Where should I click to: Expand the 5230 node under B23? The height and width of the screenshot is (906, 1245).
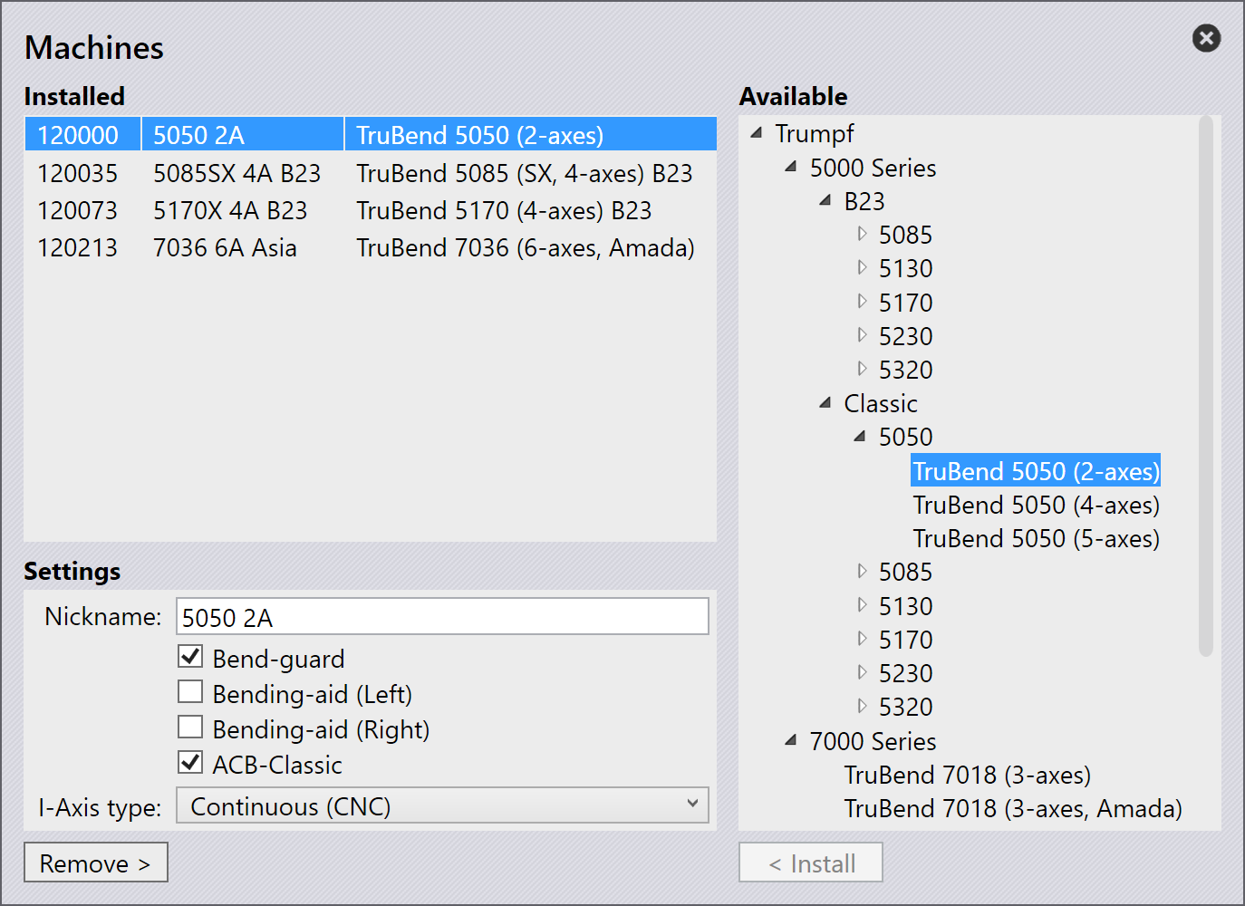[x=862, y=335]
